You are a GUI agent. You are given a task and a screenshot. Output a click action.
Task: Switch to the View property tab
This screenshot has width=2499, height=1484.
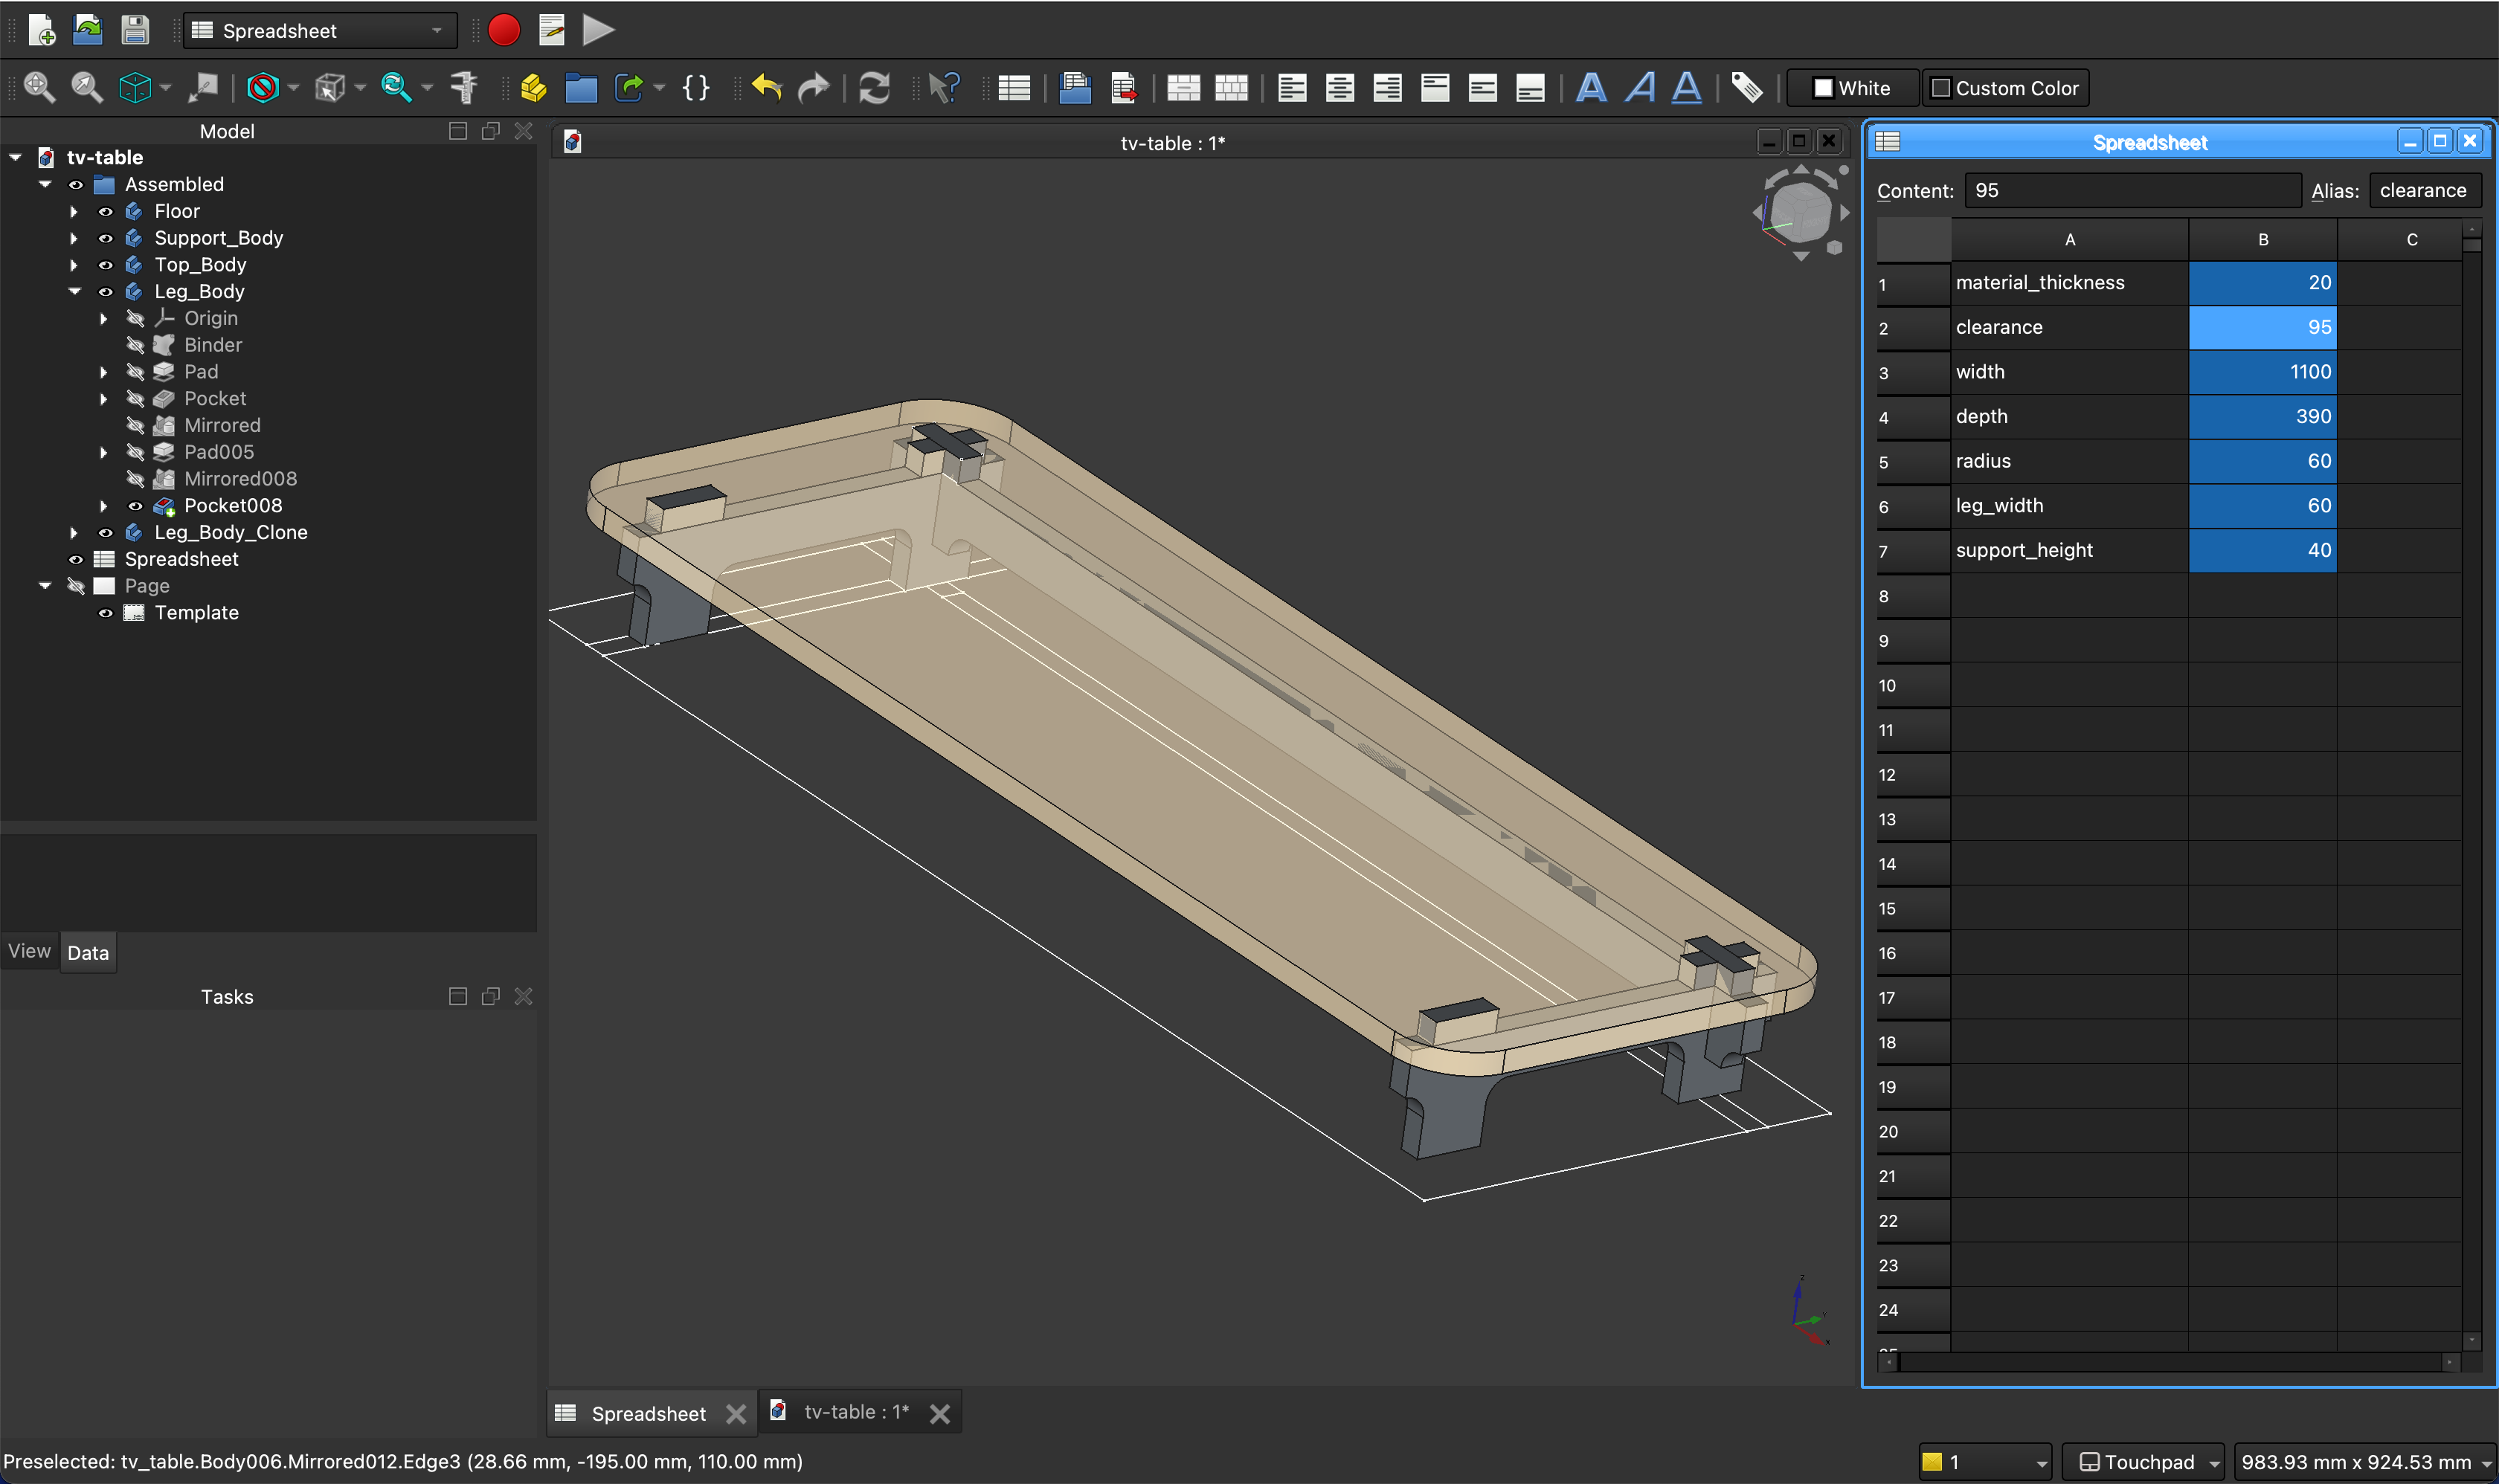pyautogui.click(x=29, y=952)
